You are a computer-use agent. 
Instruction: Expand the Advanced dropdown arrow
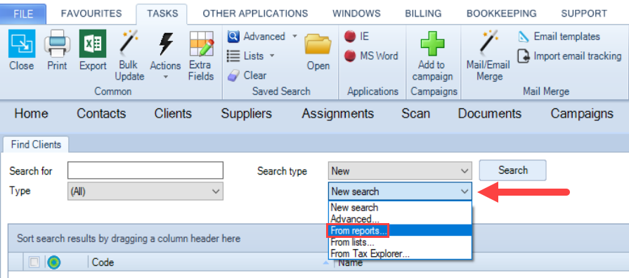(294, 37)
